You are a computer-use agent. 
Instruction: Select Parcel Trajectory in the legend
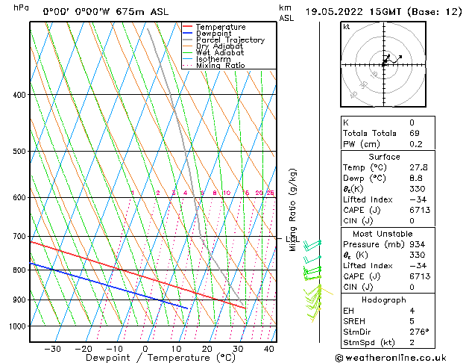pyautogui.click(x=219, y=40)
